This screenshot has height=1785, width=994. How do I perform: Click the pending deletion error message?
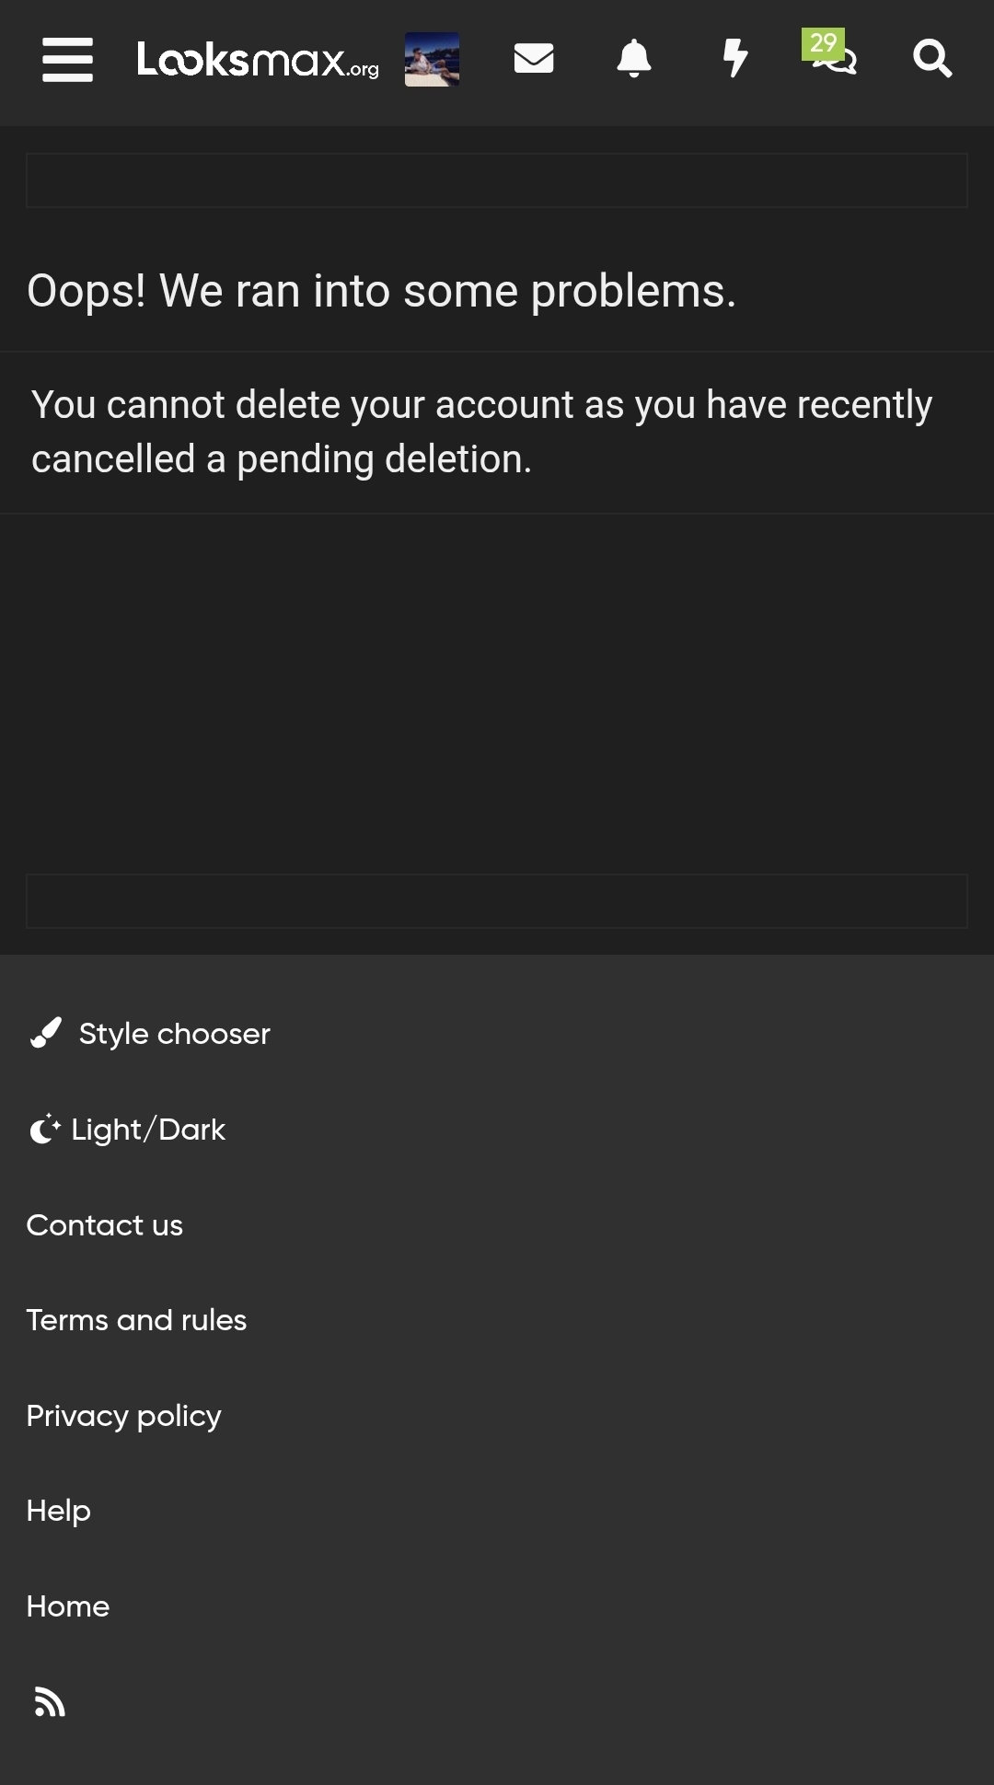[482, 432]
